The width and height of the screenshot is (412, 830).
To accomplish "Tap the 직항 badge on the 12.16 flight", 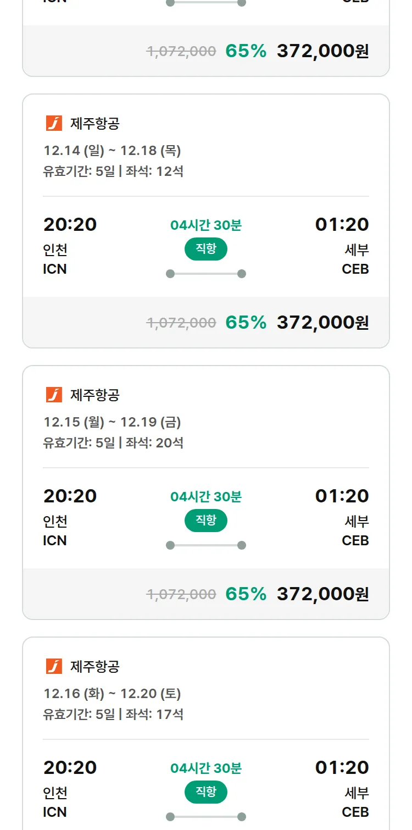I will (206, 792).
